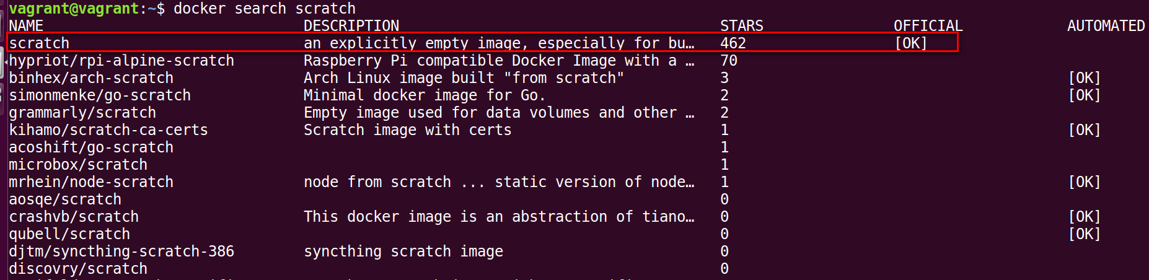Click the discovry/scratch image name
Viewport: 1149px width, 280px height.
coord(78,269)
